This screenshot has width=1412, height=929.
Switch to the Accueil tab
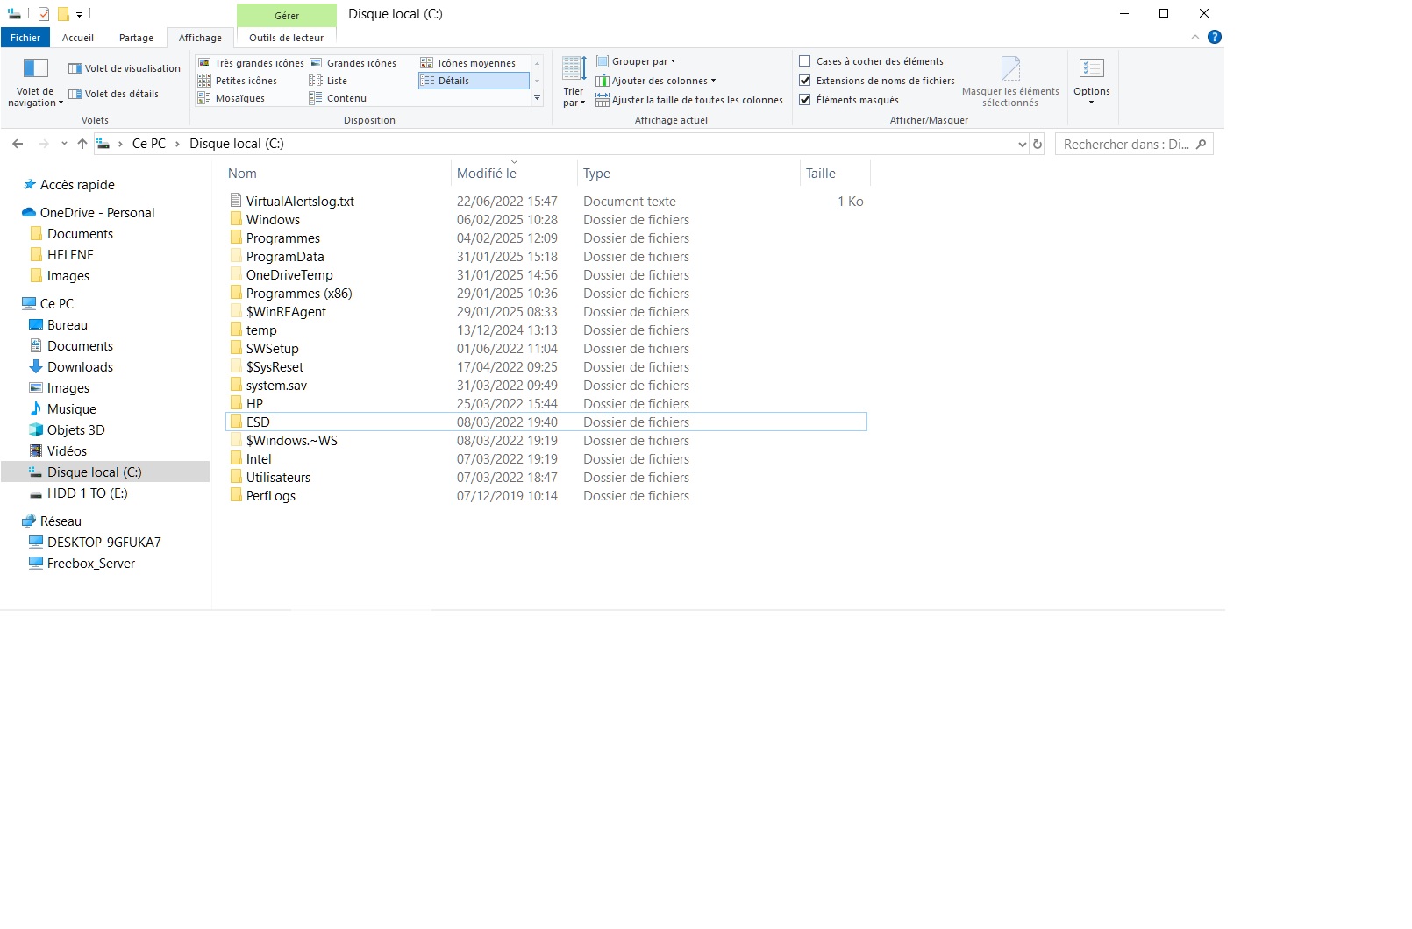click(x=78, y=38)
